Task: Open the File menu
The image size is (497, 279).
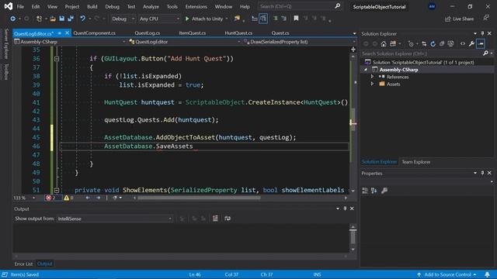Action: [20, 6]
